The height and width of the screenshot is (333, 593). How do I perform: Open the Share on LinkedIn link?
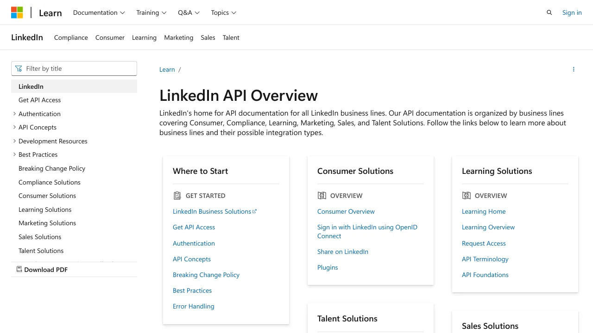pyautogui.click(x=343, y=252)
